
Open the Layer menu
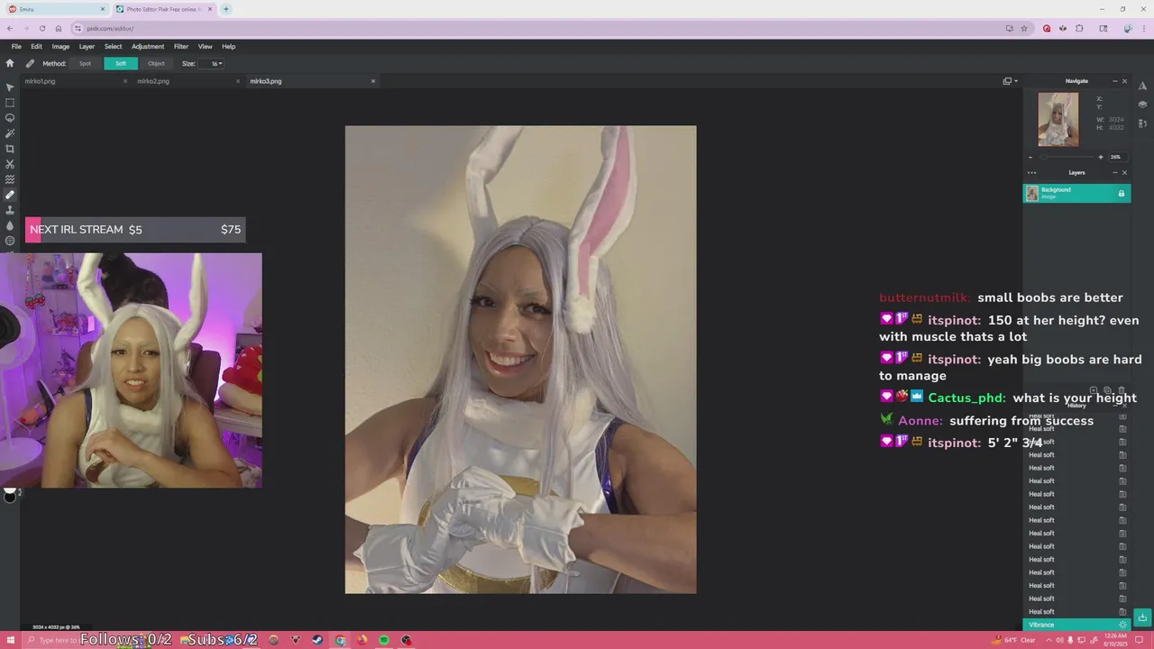(x=87, y=46)
